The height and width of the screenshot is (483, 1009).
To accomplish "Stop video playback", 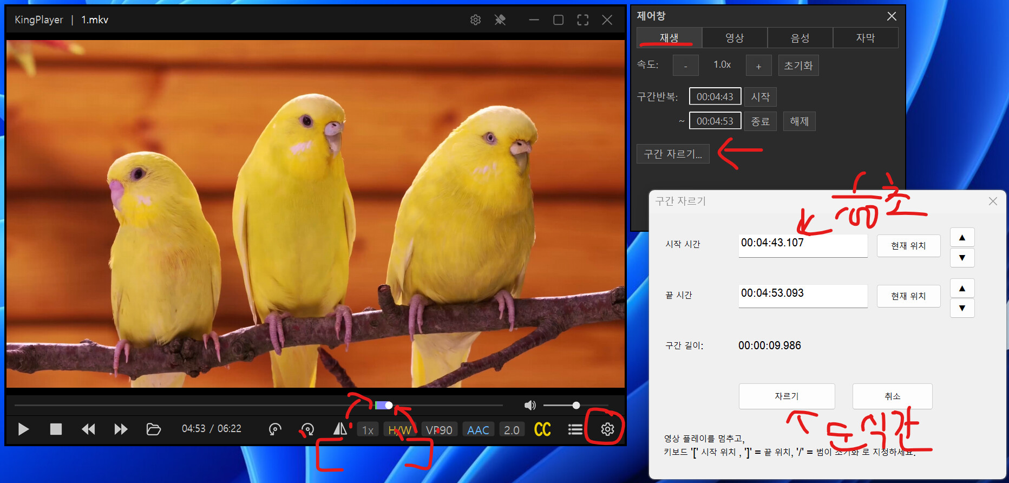I will (x=56, y=429).
